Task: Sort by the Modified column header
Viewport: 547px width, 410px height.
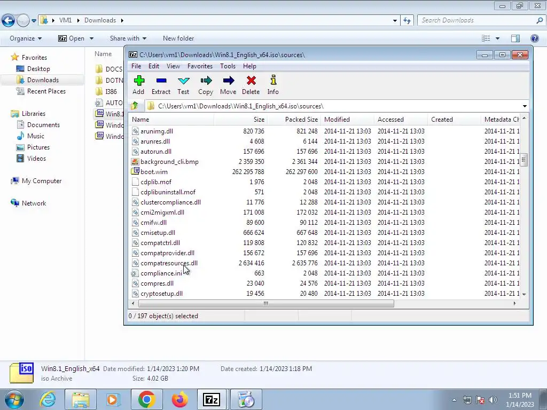Action: pyautogui.click(x=347, y=120)
